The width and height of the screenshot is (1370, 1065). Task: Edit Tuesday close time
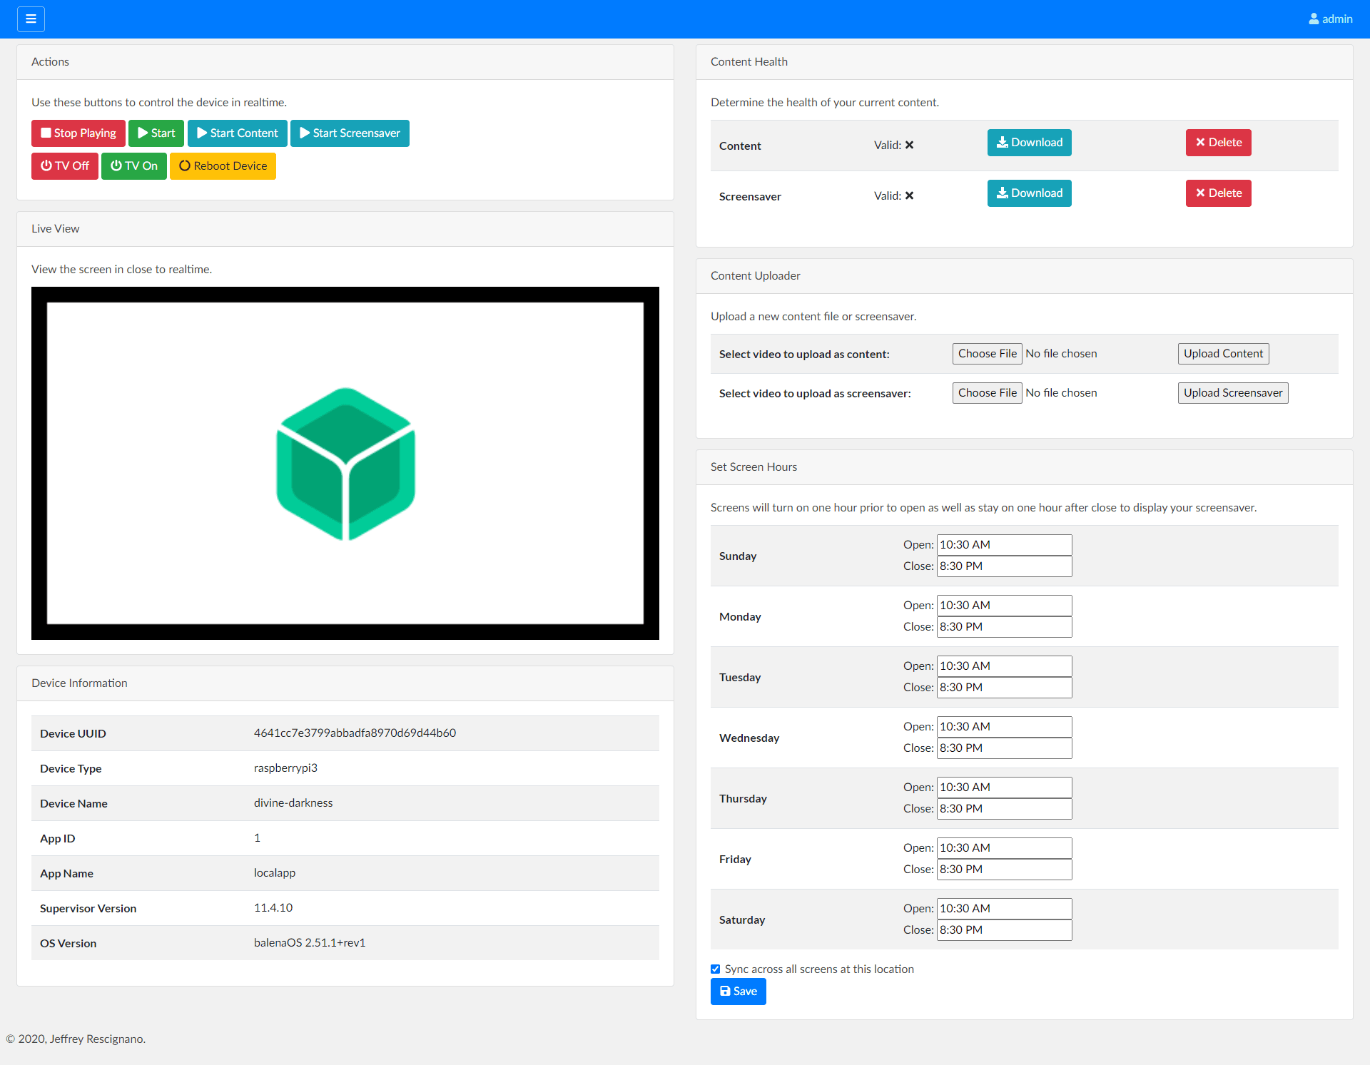pos(1005,688)
